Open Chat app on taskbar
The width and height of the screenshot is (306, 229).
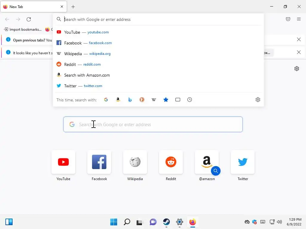click(x=153, y=222)
